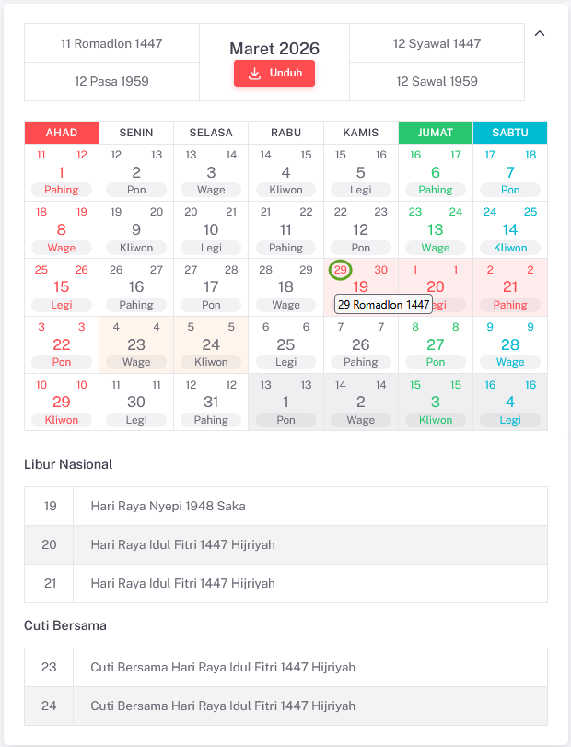Select the highlighted date 20 Idul Fitri
Viewport: 571px width, 747px height.
[x=435, y=286]
